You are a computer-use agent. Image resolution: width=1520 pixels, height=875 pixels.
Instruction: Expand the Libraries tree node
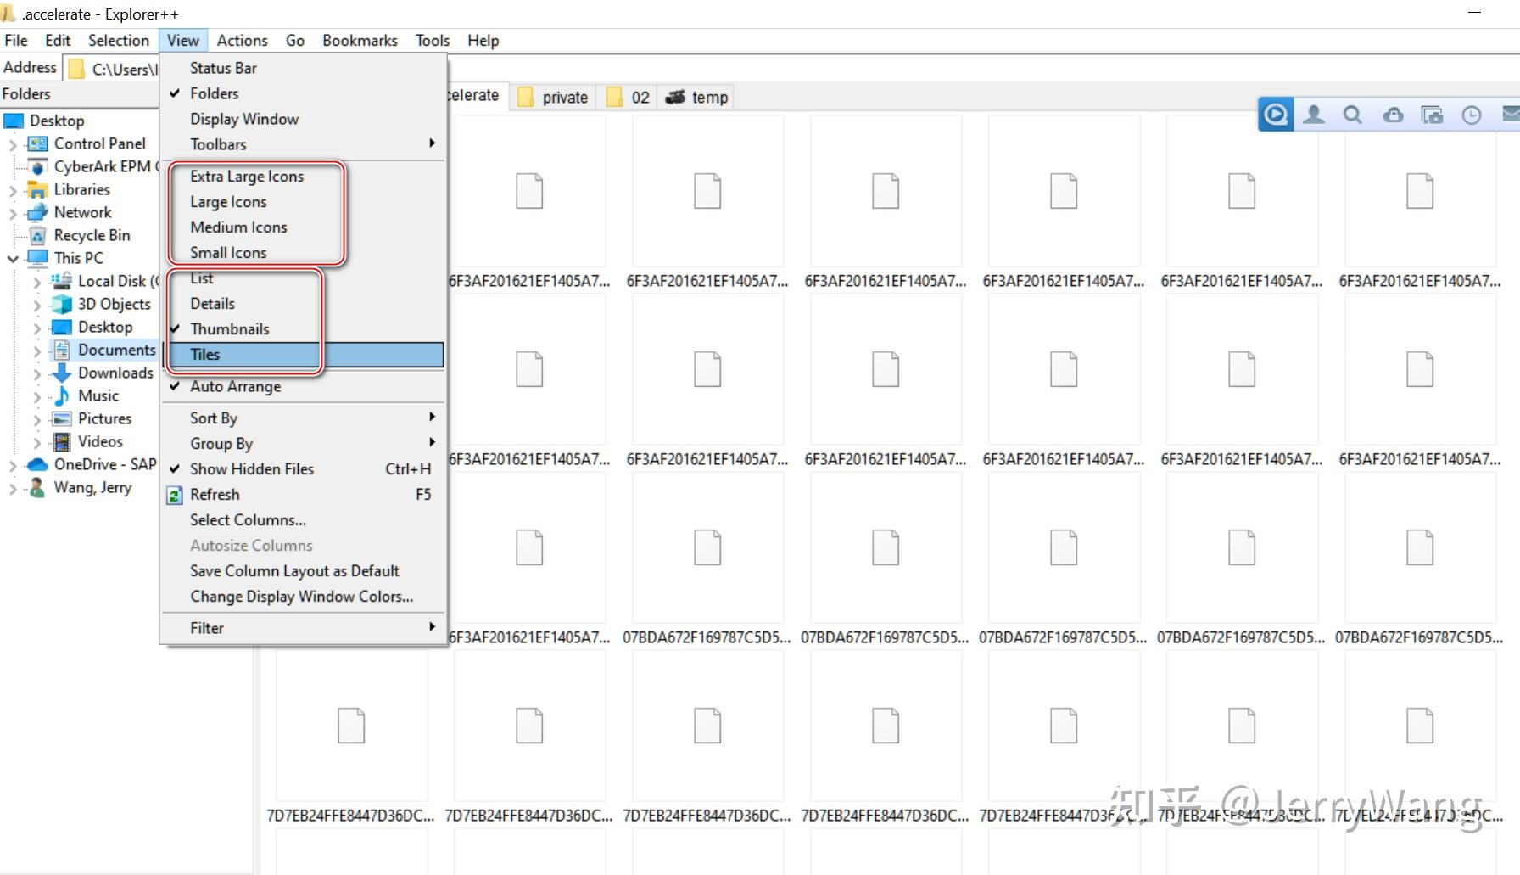(13, 190)
